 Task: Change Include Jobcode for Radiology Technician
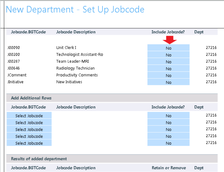(x=168, y=69)
